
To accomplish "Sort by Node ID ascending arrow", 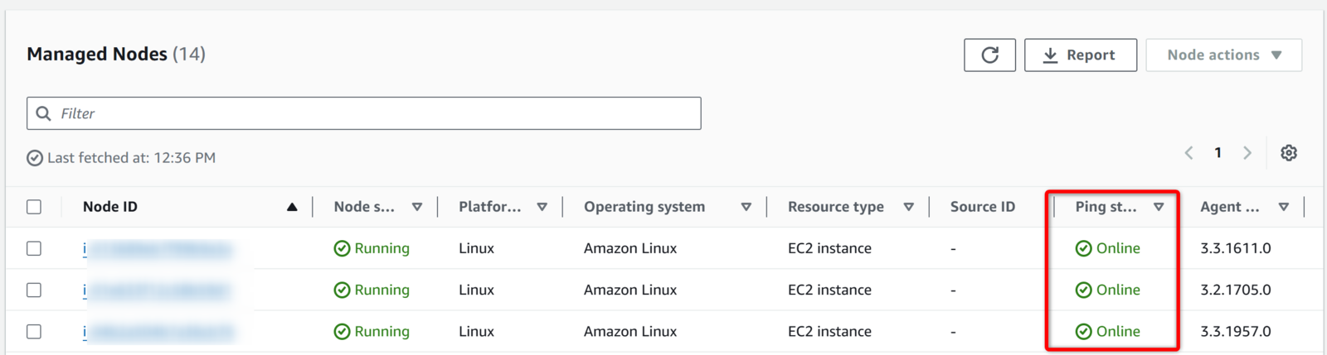I will click(x=292, y=207).
